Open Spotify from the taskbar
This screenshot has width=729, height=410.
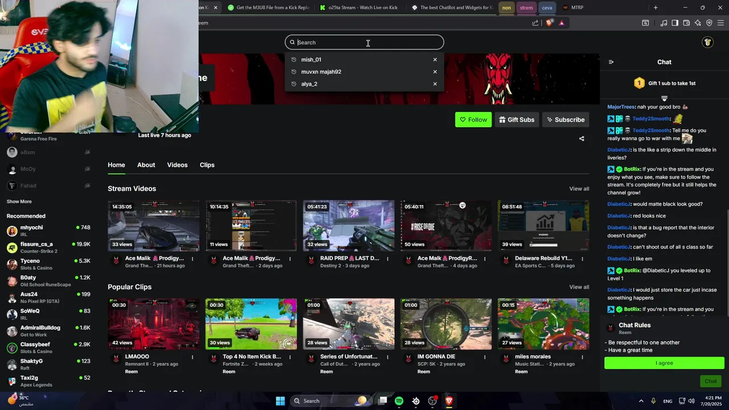point(399,401)
